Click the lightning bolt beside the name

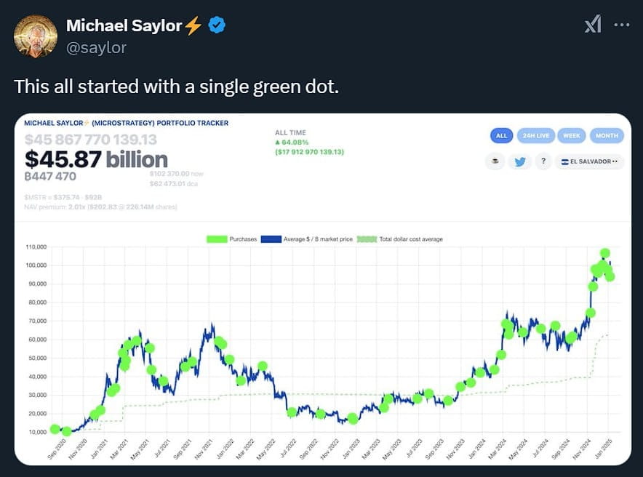pos(193,25)
